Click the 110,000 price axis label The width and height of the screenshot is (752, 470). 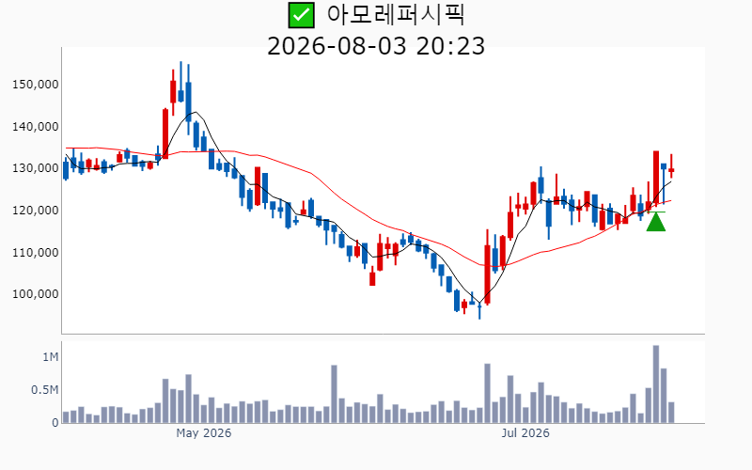click(x=35, y=252)
